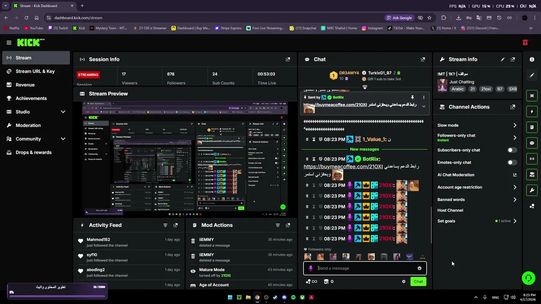The image size is (541, 304).
Task: Click the Ask Google button in address bar
Action: pyautogui.click(x=399, y=18)
